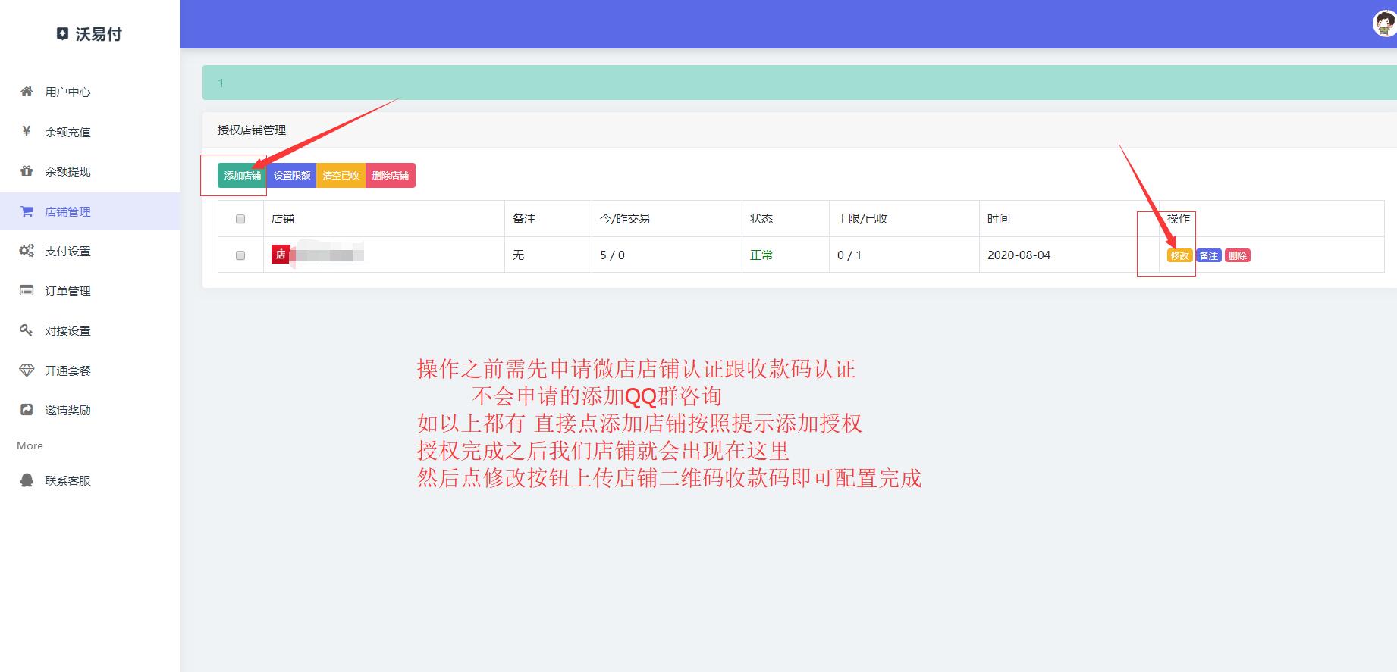Click the 设置限额 button
The height and width of the screenshot is (672, 1397).
(292, 176)
